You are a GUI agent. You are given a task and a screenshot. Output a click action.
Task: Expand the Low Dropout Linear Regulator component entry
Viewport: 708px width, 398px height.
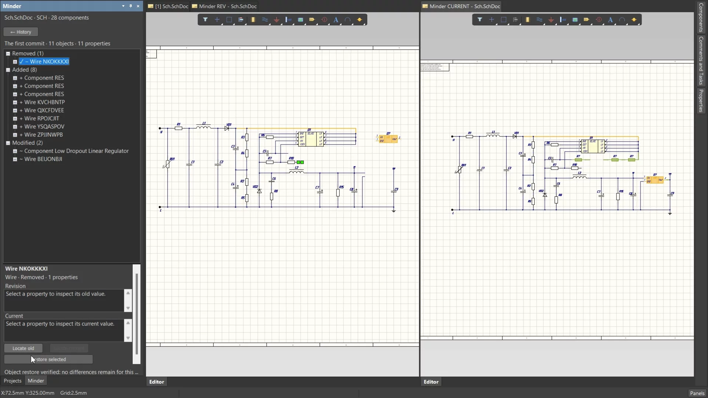[15, 151]
